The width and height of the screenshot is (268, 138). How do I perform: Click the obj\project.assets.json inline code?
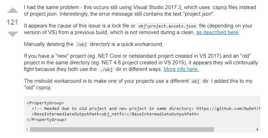(x=167, y=26)
